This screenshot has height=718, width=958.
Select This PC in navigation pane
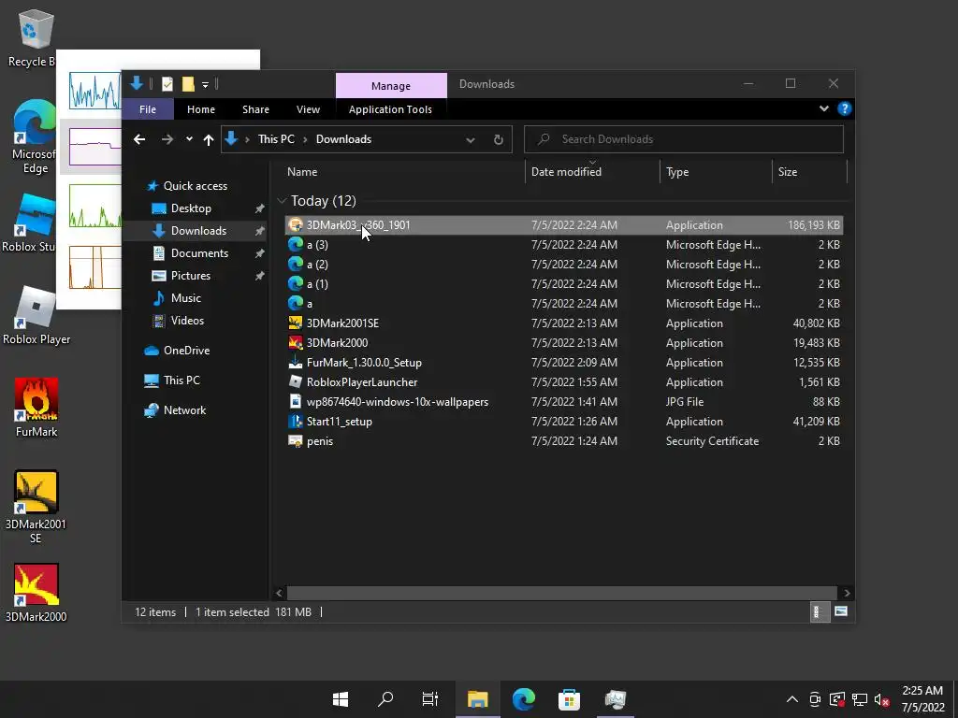click(181, 381)
